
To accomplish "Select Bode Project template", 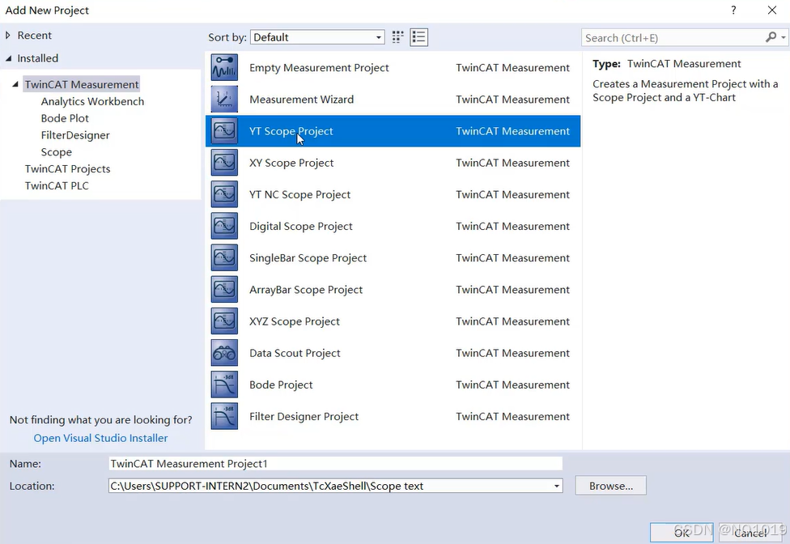I will [393, 385].
